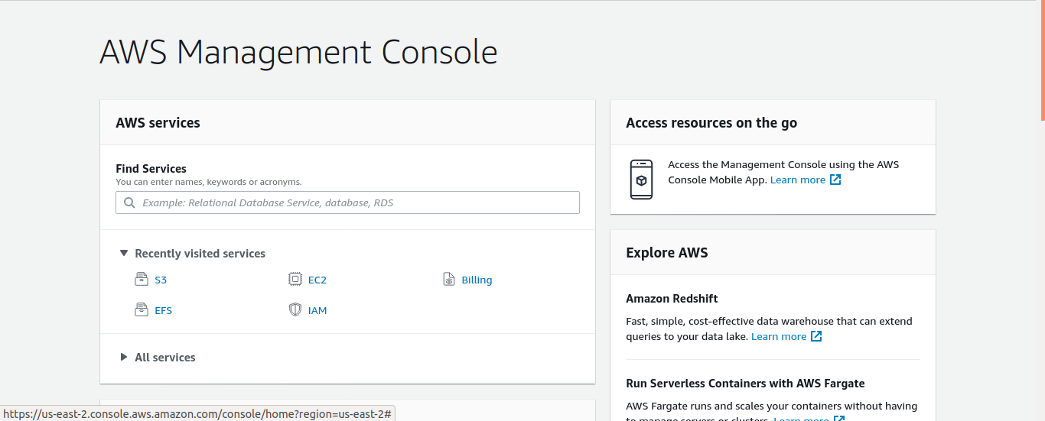This screenshot has height=421, width=1045.
Task: Open the S3 service link
Action: (x=161, y=280)
